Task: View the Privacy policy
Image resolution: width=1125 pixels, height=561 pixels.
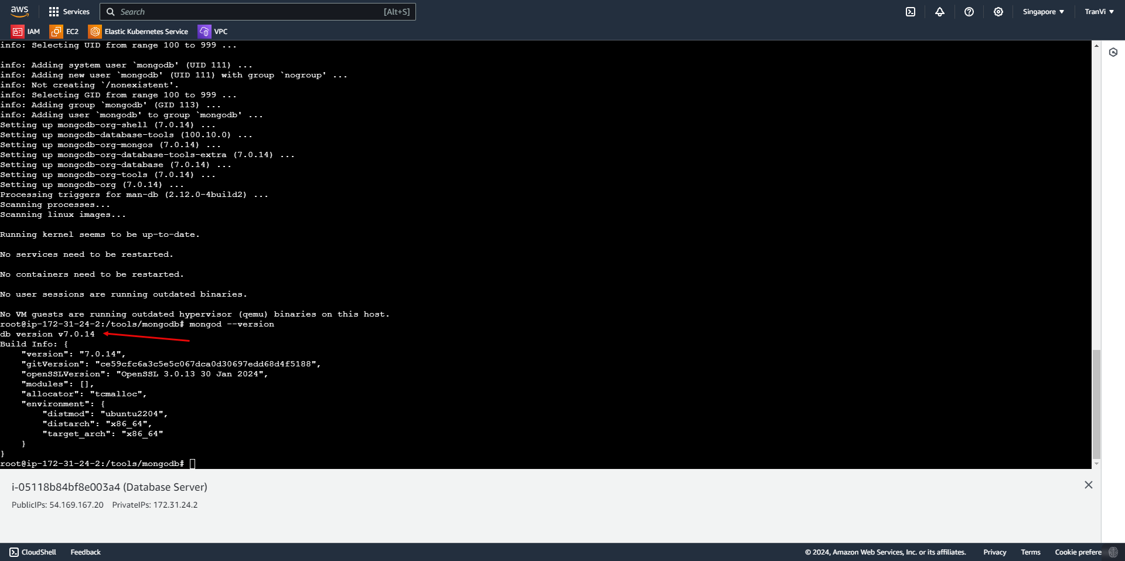Action: 994,552
